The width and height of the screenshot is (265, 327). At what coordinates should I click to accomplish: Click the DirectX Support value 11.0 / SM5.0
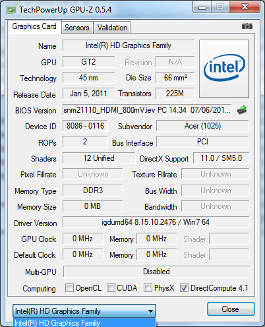click(x=221, y=158)
